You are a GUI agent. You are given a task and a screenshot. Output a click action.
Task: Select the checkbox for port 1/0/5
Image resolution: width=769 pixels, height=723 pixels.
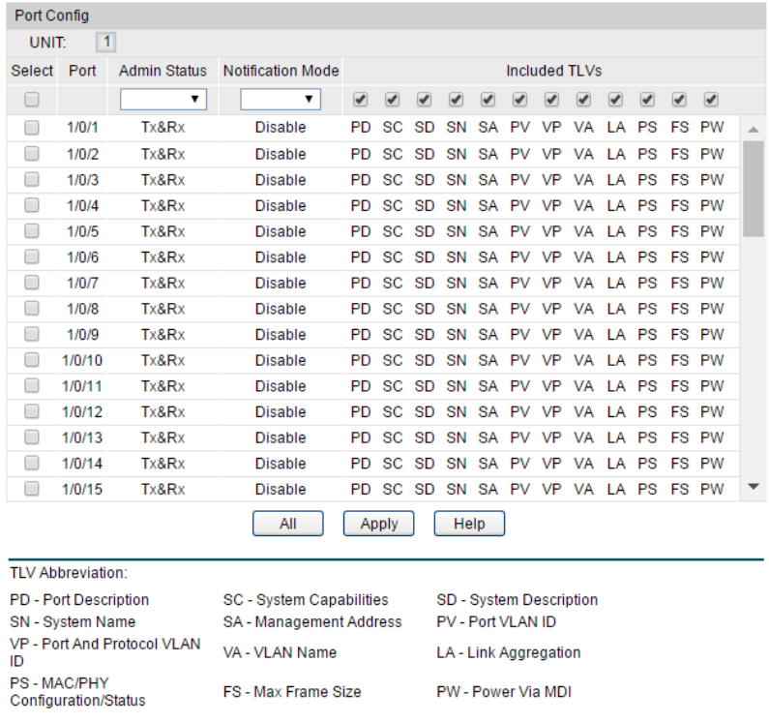coord(32,231)
